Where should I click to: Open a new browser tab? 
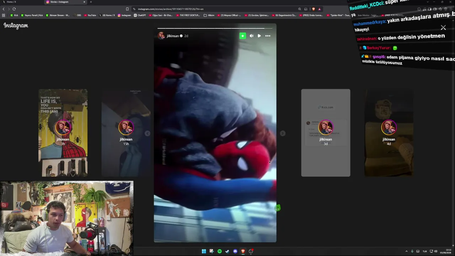pos(91,2)
